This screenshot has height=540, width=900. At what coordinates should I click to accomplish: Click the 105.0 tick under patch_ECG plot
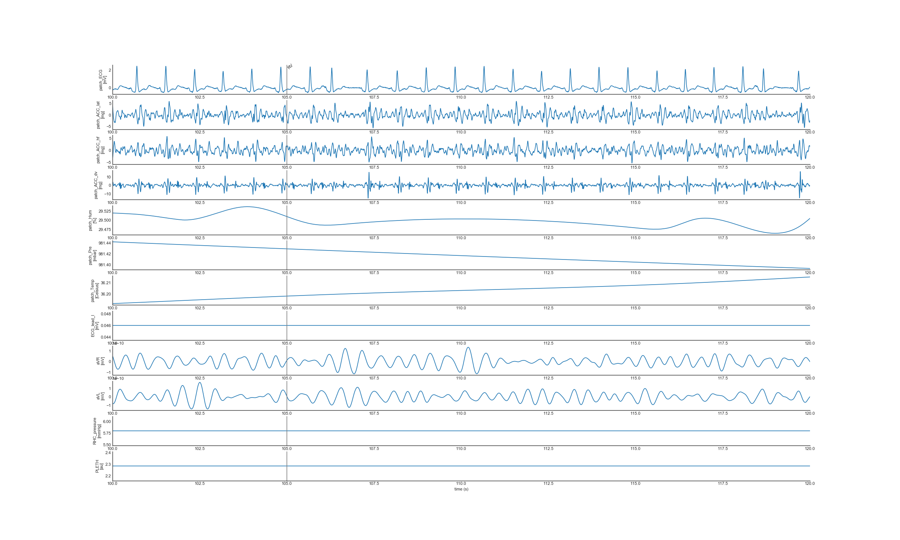[287, 97]
